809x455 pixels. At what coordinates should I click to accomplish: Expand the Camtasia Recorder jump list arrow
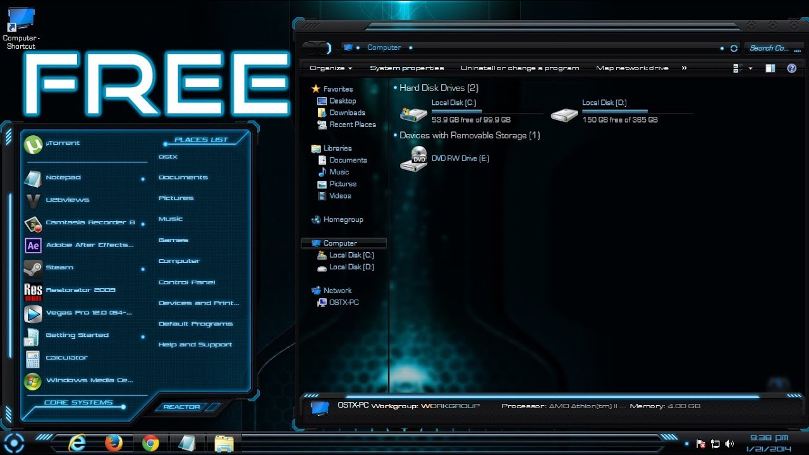click(x=143, y=223)
